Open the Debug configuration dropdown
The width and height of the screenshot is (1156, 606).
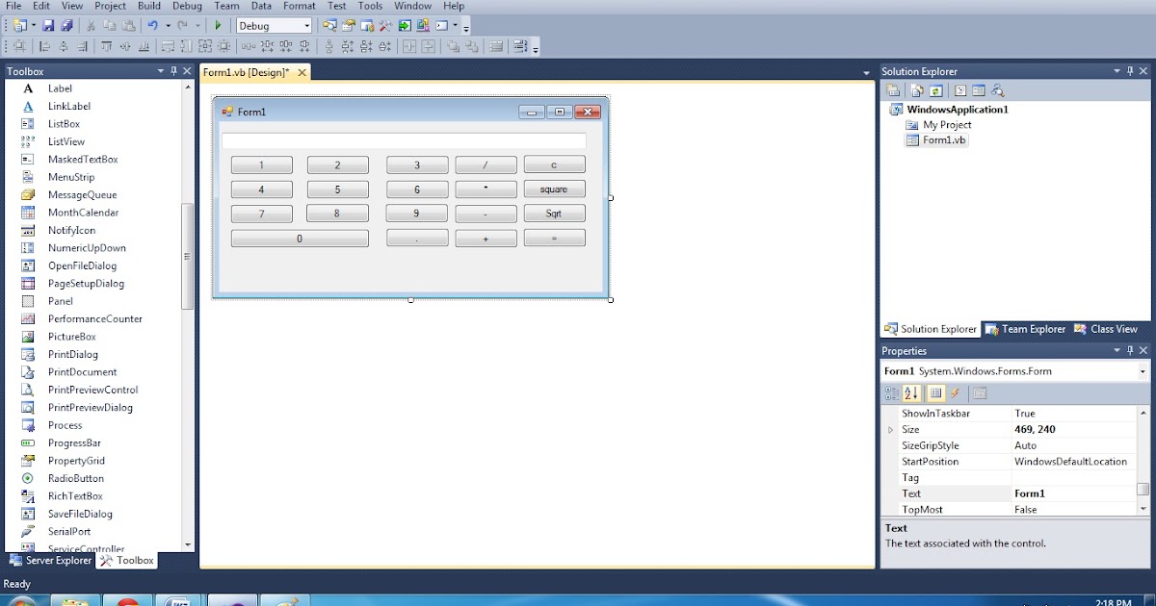click(308, 25)
